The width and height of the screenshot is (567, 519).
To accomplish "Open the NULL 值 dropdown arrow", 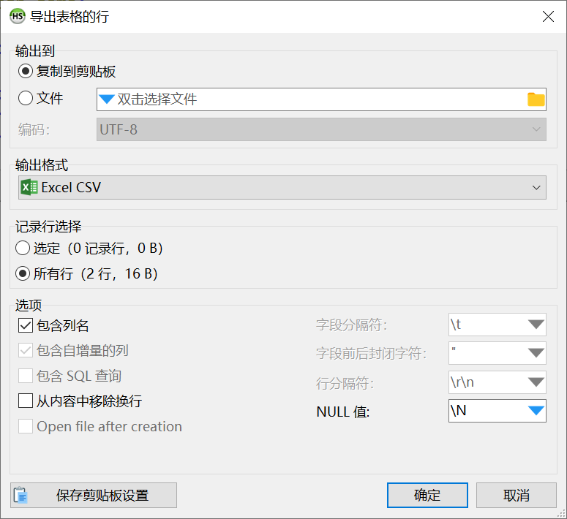I will (x=536, y=412).
